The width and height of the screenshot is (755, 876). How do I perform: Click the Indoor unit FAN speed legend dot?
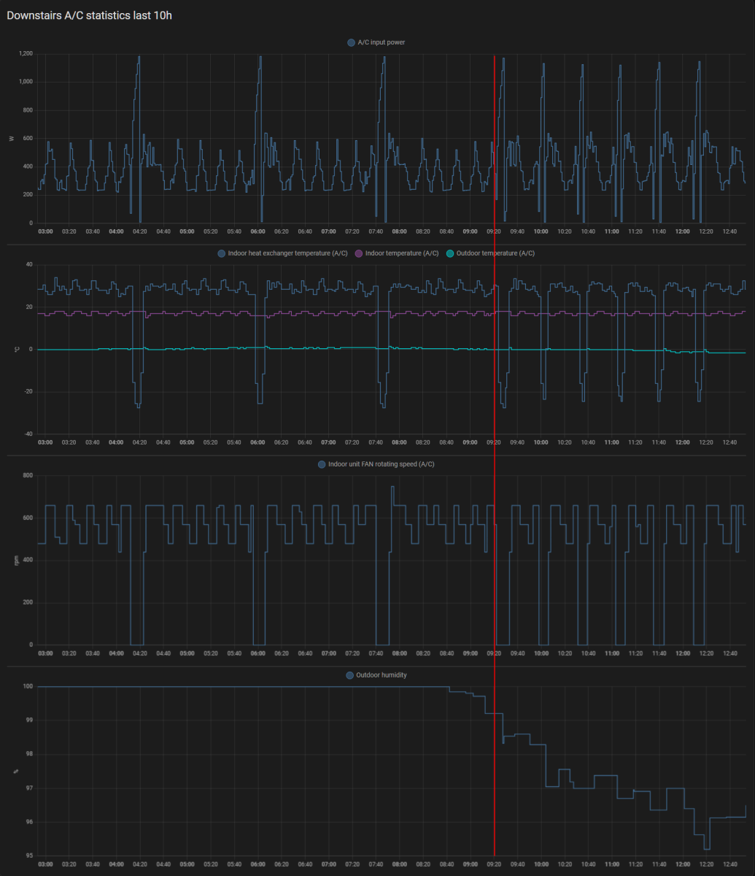pos(322,464)
